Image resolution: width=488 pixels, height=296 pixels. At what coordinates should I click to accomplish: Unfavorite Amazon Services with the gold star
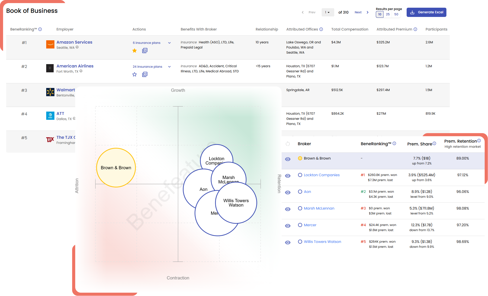(135, 51)
